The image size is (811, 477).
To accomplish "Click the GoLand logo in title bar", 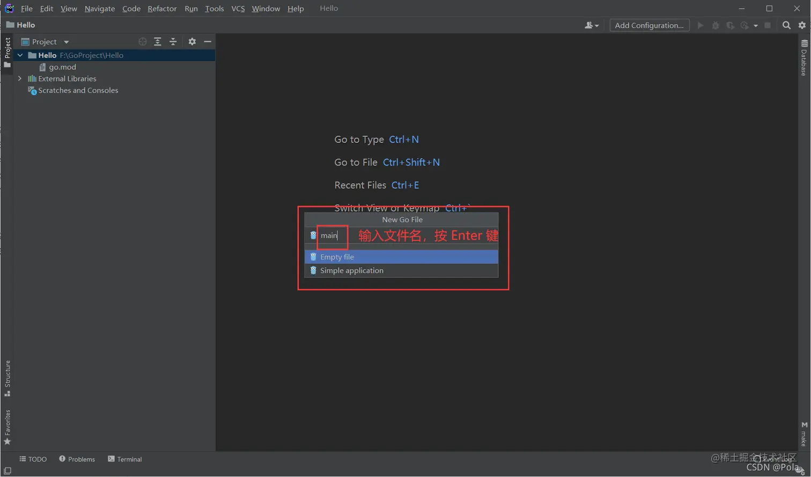I will [9, 9].
